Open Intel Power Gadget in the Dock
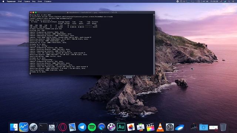This screenshot has width=237, height=133. pyautogui.click(x=24, y=127)
